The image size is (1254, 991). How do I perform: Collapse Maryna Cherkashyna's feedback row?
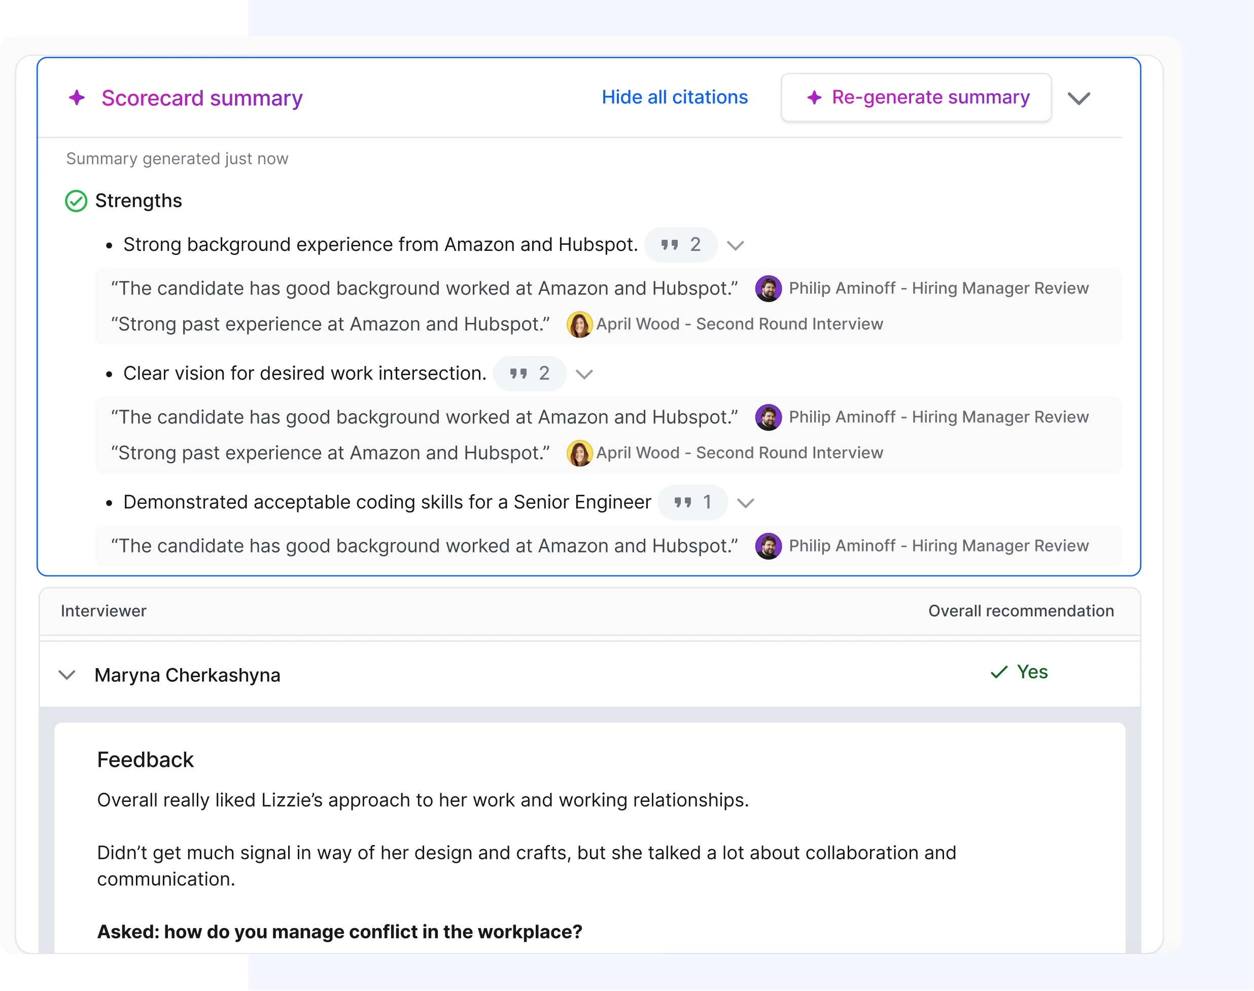[x=66, y=675]
